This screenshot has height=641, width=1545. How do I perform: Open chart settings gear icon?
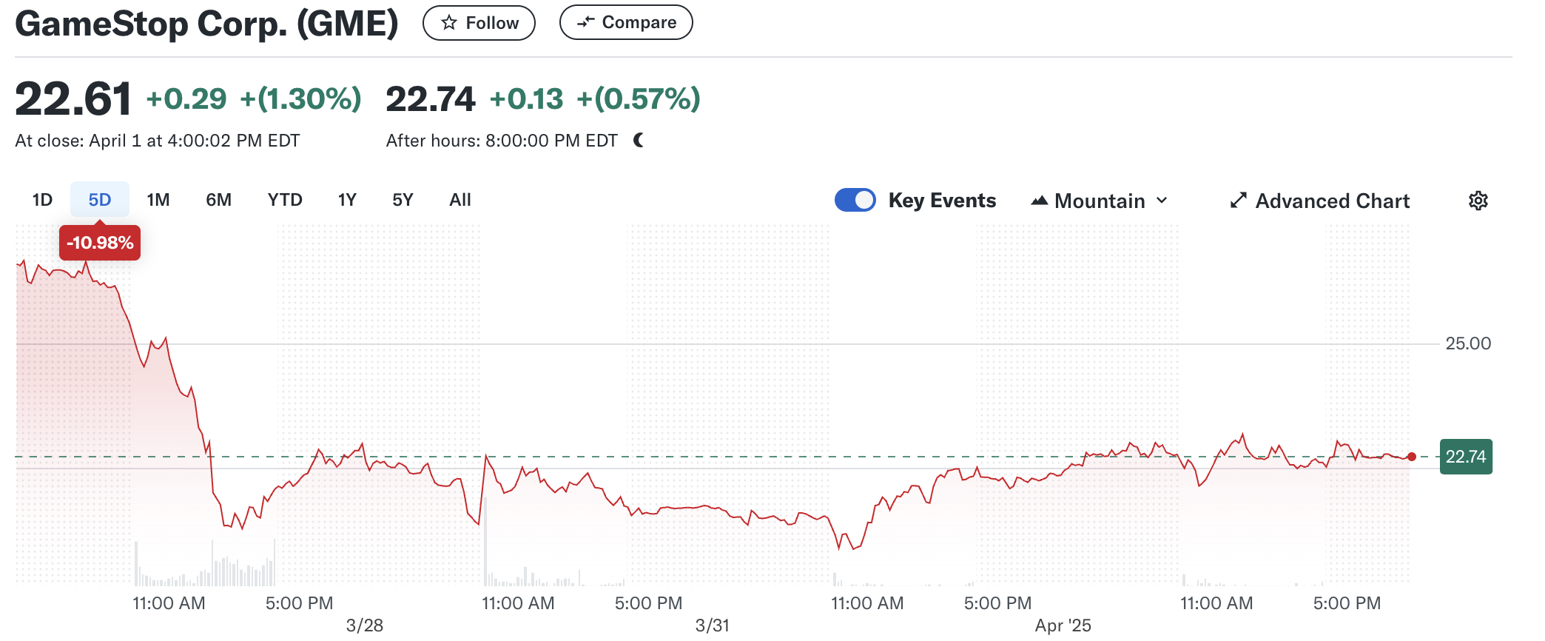[x=1478, y=201]
